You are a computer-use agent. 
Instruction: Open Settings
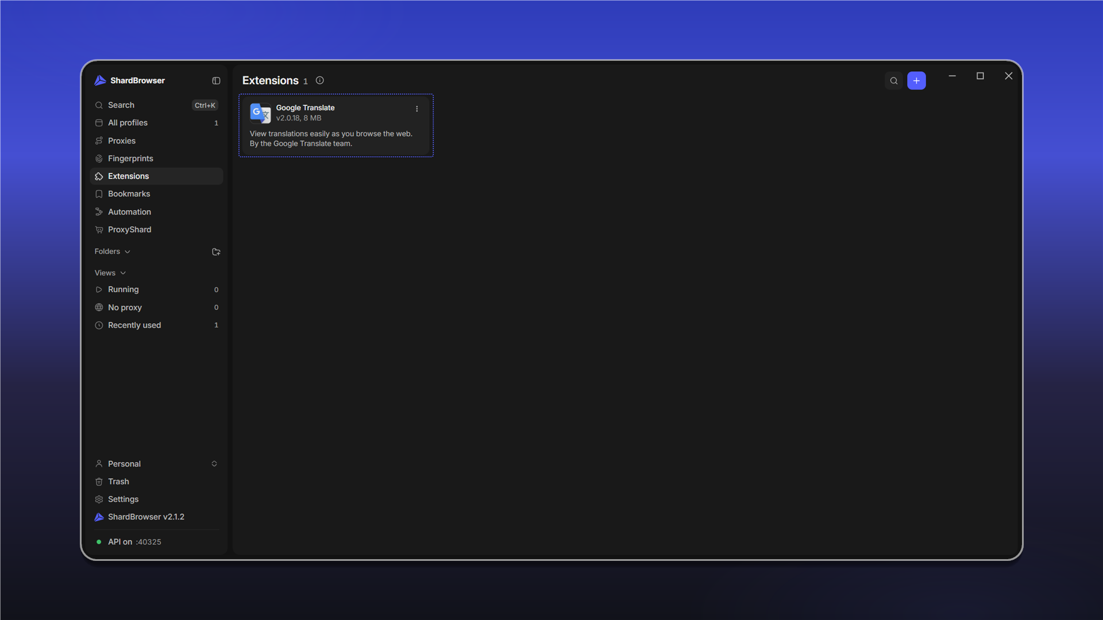coord(156,499)
